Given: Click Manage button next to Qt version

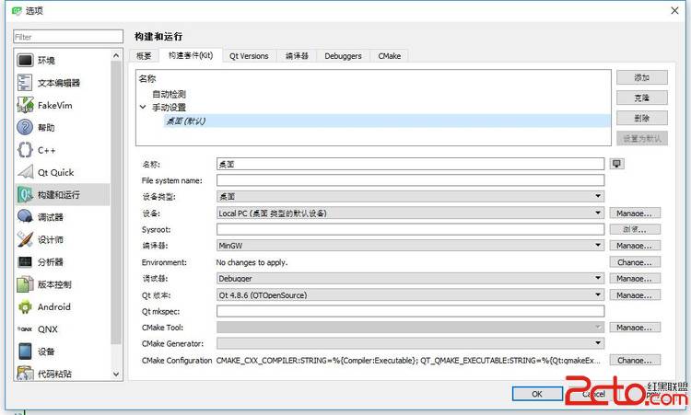Looking at the screenshot, I should point(635,294).
